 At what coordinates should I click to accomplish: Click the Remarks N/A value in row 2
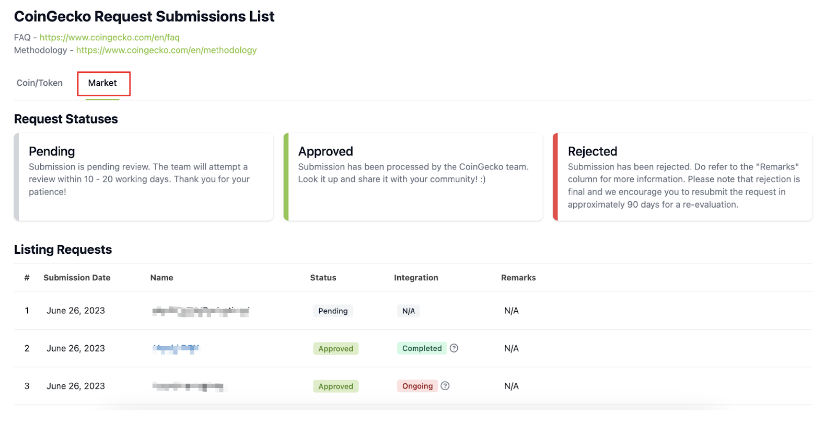[511, 348]
